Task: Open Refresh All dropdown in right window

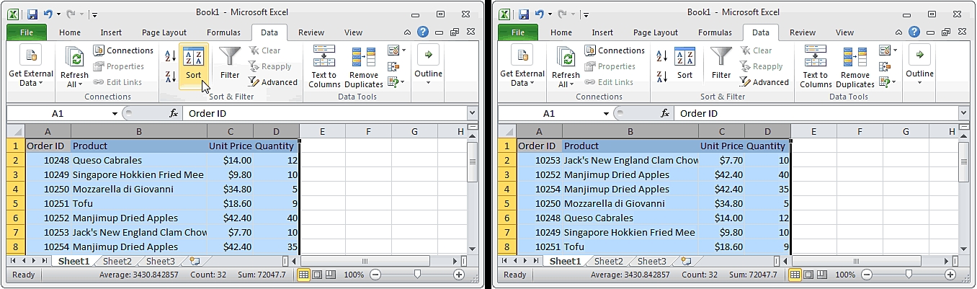Action: click(x=566, y=80)
